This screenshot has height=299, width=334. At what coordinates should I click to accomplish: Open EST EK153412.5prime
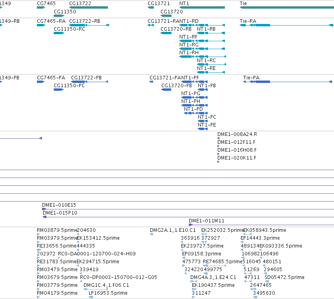pyautogui.click(x=98, y=238)
